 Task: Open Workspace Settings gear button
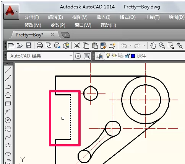point(78,56)
